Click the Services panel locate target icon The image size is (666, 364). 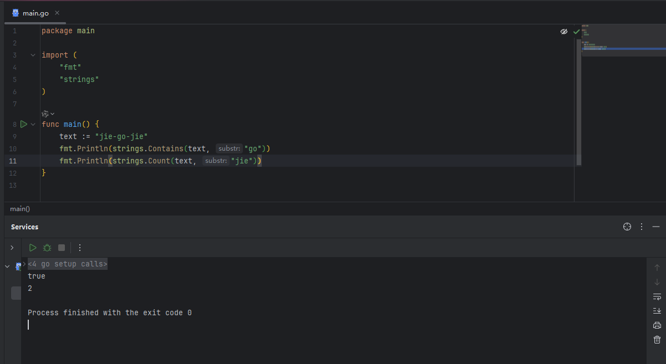[x=627, y=227]
